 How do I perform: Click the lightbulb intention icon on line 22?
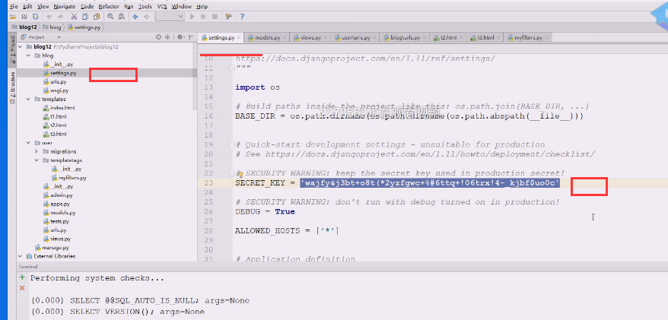pyautogui.click(x=240, y=173)
